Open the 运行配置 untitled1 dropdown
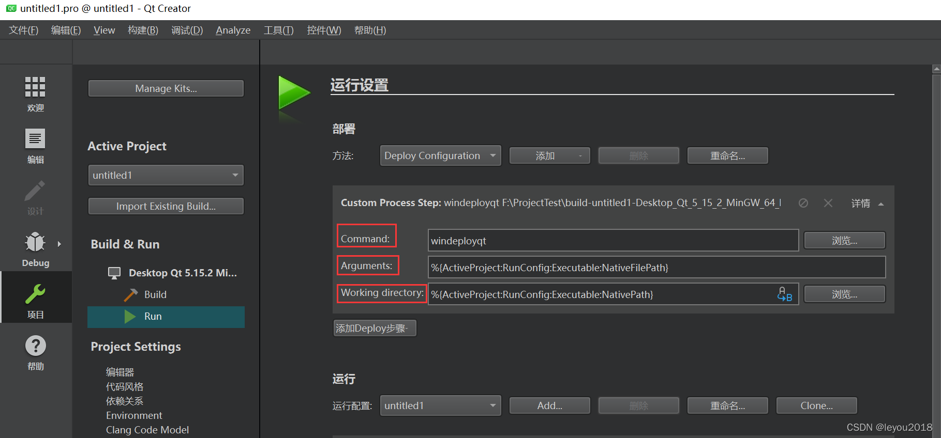Image resolution: width=941 pixels, height=438 pixels. tap(441, 405)
